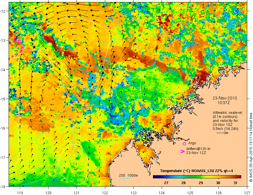
Task: Click the cyan 200 1000m depth contour line sample
Action: 125,178
